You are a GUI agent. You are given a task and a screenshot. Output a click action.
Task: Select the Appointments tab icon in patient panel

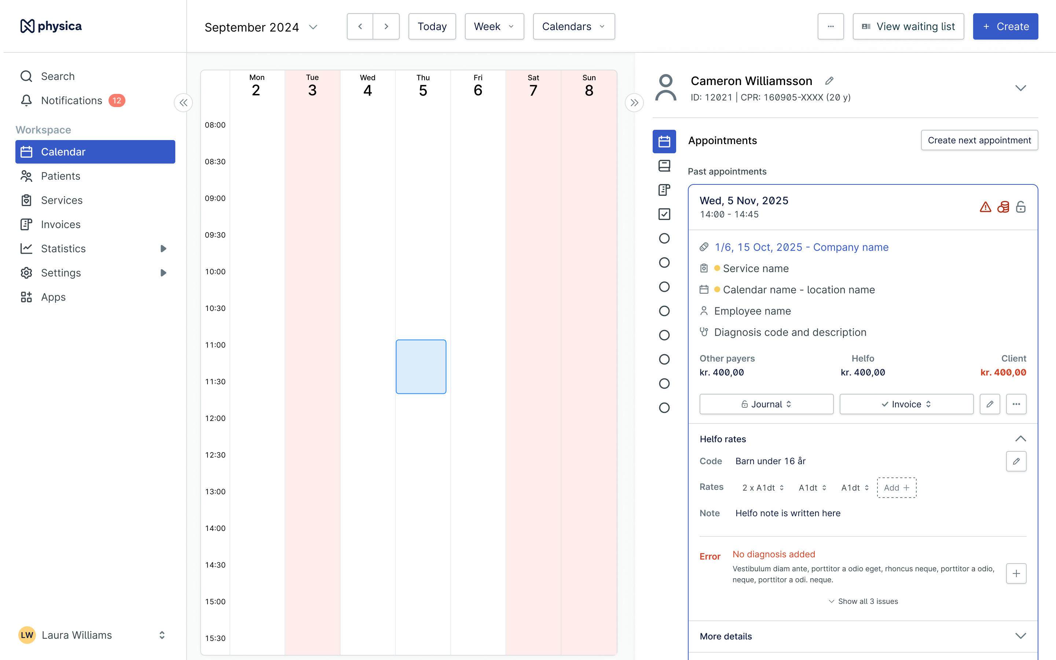pos(664,142)
